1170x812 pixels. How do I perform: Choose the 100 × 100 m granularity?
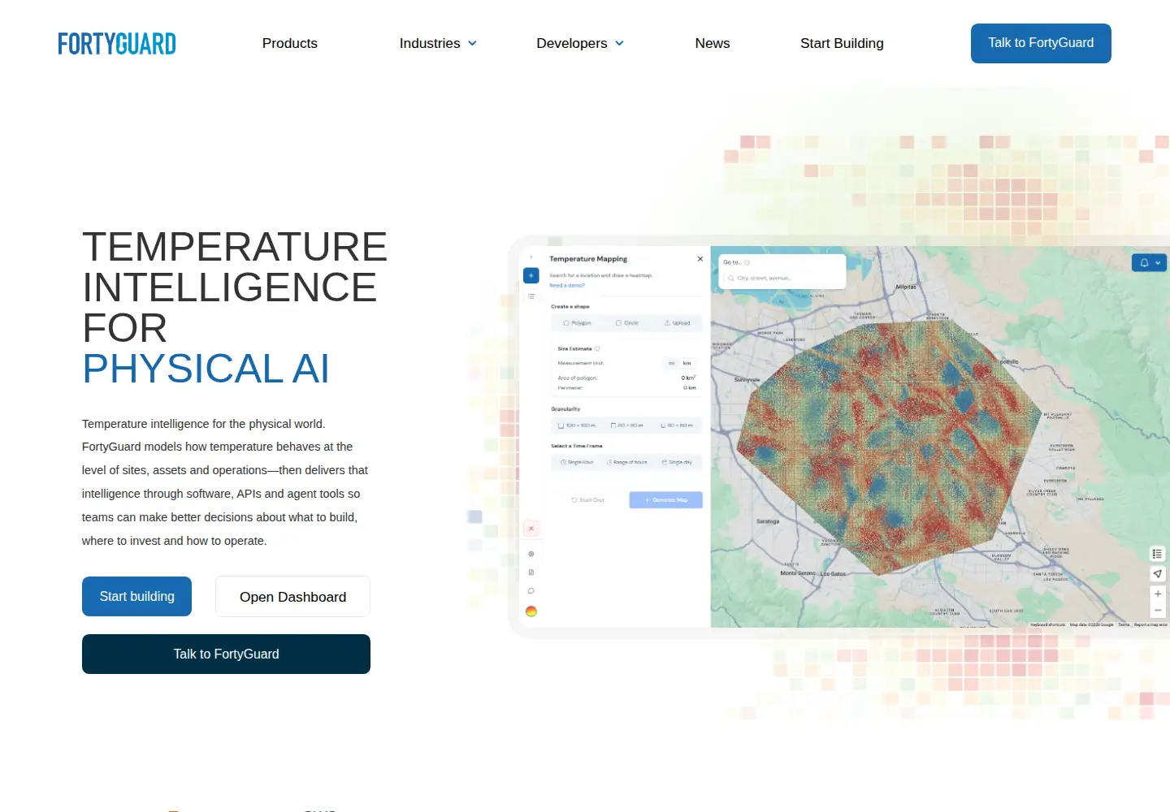[x=578, y=425]
